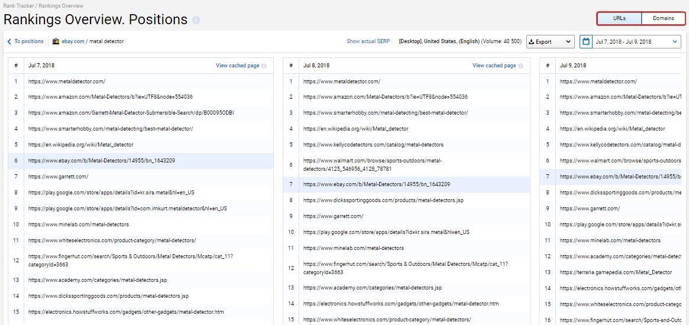The width and height of the screenshot is (689, 325).
Task: Click Jul 8, 2018 column header date
Action: click(316, 66)
